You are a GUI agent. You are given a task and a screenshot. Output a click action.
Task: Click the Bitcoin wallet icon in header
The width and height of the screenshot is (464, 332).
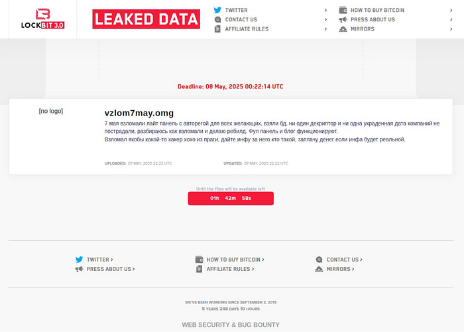pos(343,11)
